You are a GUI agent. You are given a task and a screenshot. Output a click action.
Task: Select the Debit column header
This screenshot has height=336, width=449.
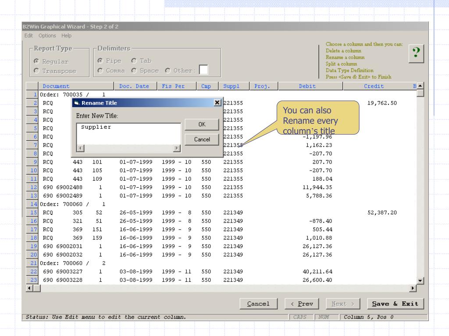(x=310, y=86)
